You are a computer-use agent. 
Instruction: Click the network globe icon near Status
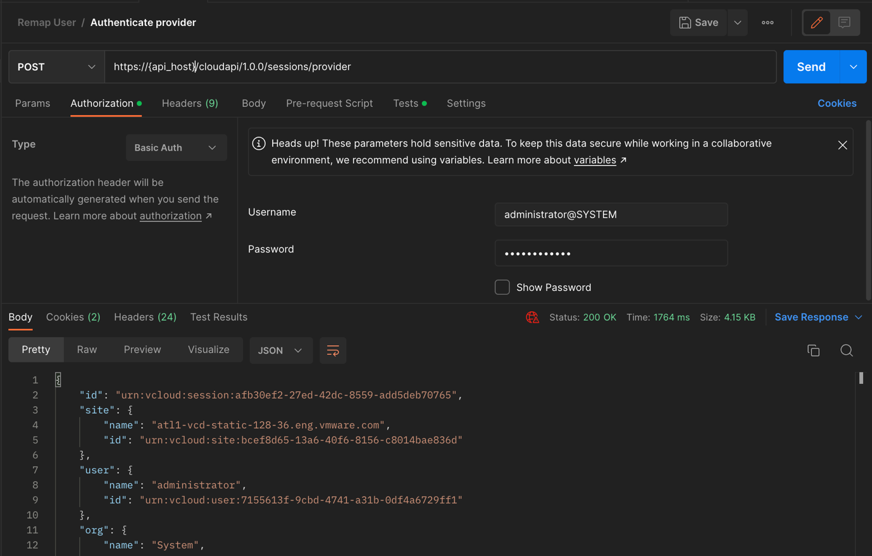pyautogui.click(x=532, y=318)
